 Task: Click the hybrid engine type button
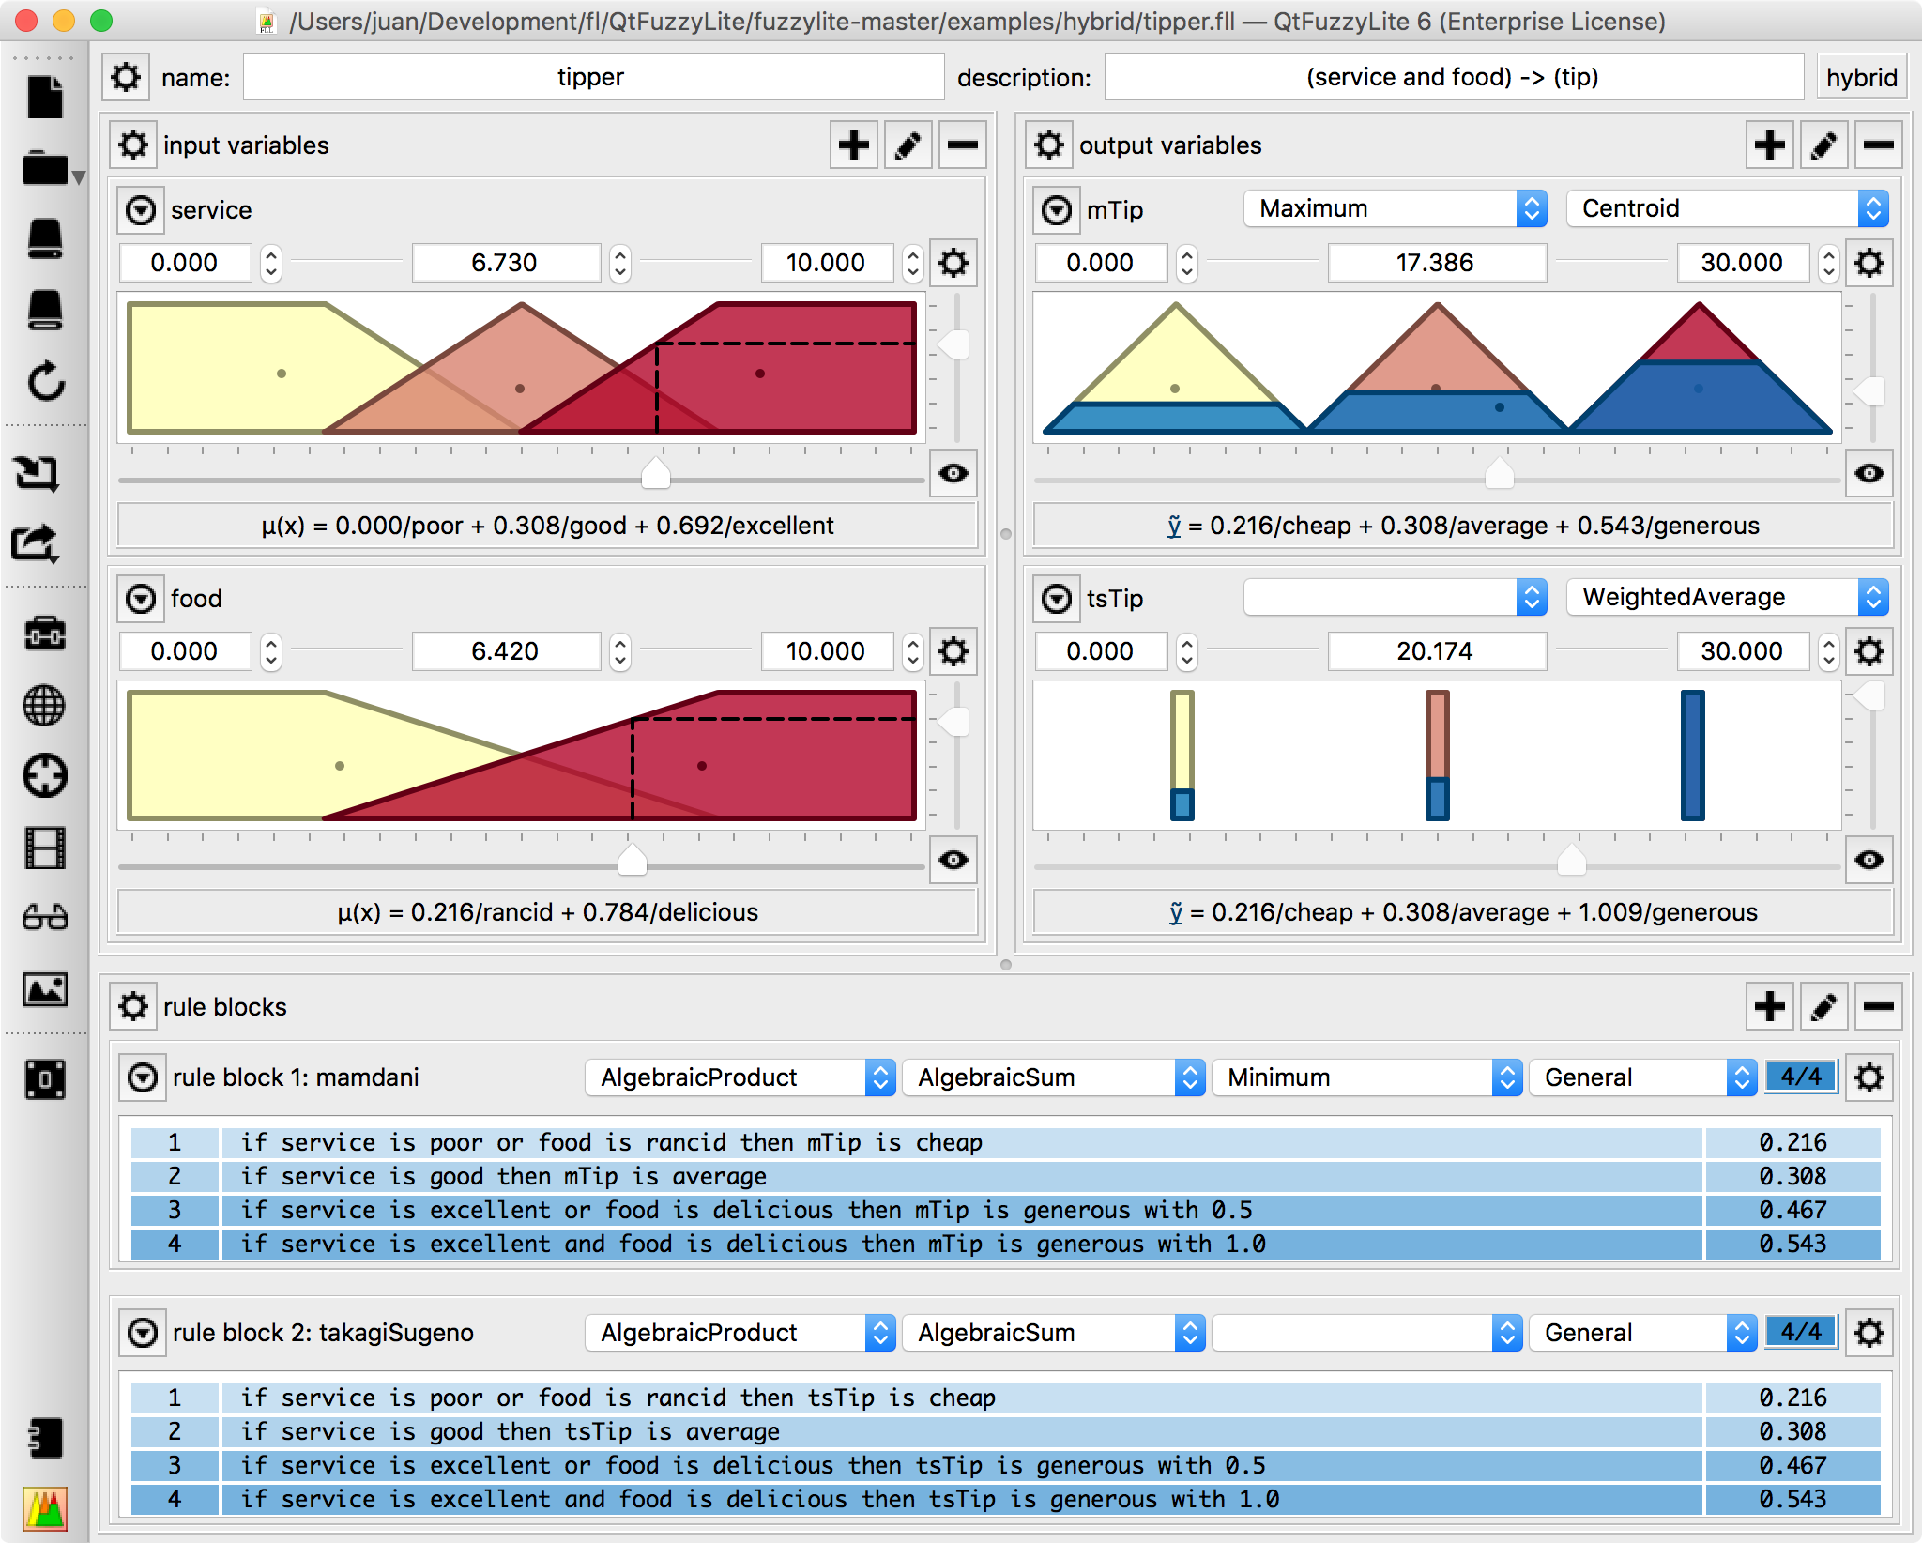1861,77
